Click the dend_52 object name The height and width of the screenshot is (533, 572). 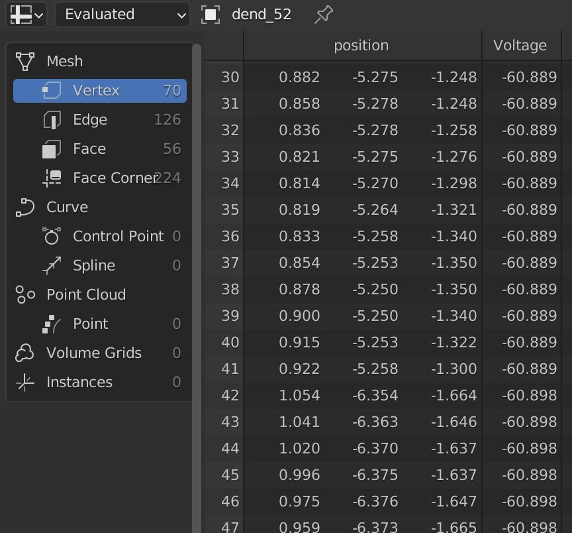click(x=262, y=15)
